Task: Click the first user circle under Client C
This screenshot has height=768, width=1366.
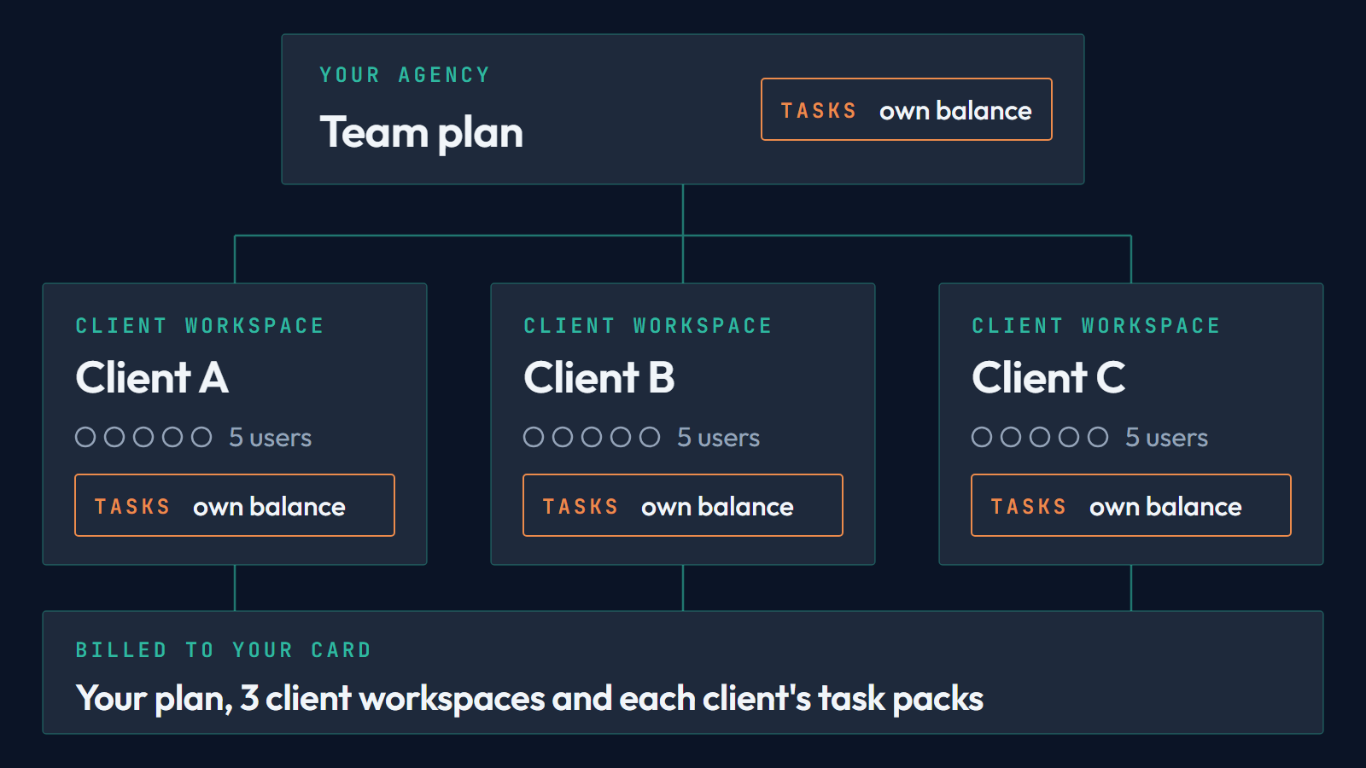Action: tap(982, 437)
